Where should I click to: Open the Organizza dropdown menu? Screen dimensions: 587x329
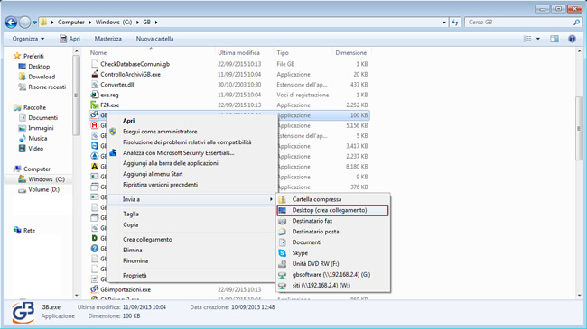tap(28, 39)
